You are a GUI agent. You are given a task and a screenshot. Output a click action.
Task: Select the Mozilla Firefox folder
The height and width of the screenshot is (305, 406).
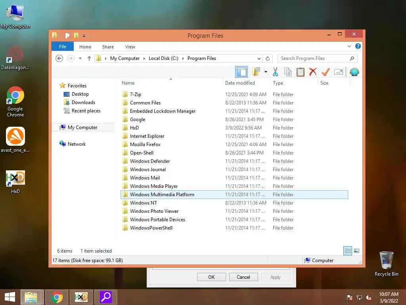(x=234, y=145)
